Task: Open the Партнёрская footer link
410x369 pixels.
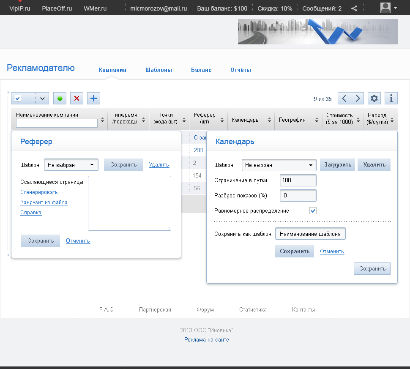Action: click(x=155, y=310)
